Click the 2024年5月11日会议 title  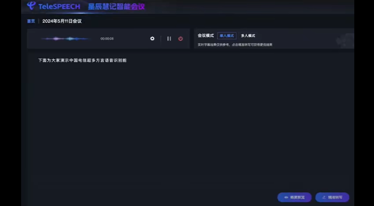click(x=62, y=21)
